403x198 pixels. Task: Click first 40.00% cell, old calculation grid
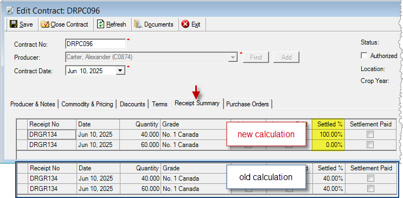(x=329, y=178)
